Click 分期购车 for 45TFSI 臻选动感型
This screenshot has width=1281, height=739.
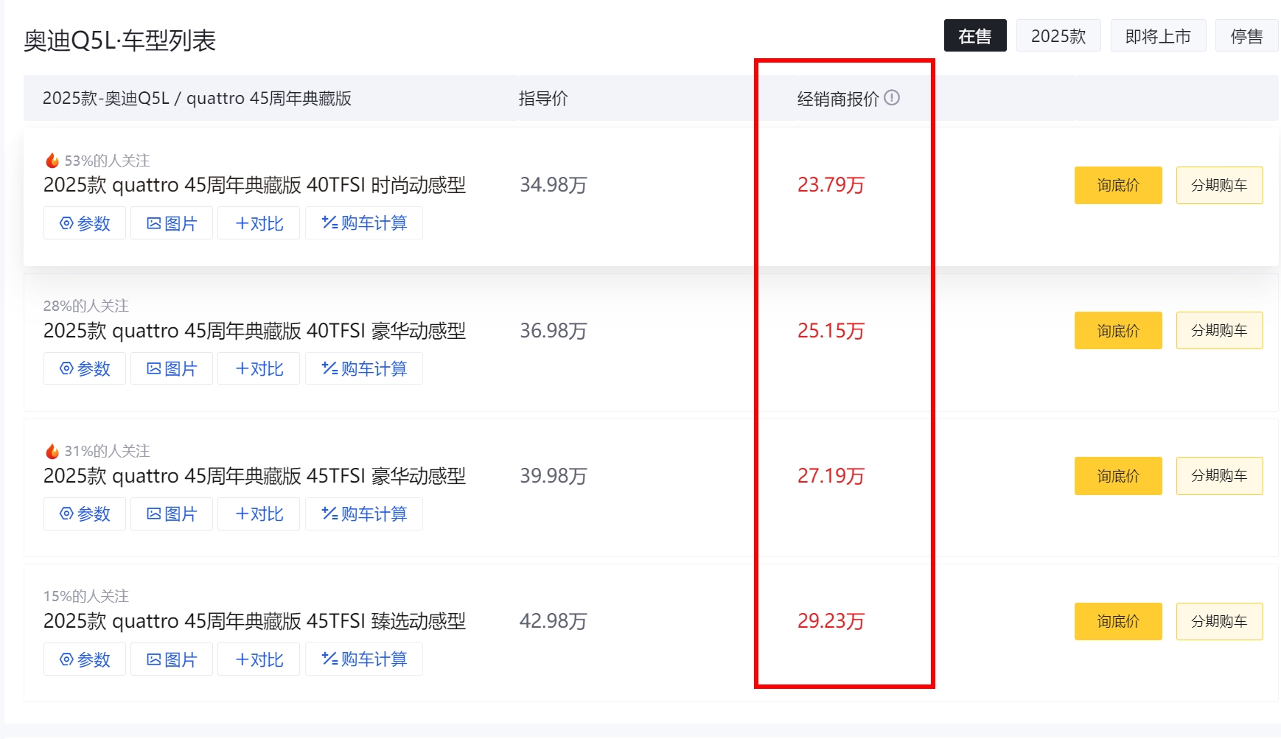pos(1219,621)
